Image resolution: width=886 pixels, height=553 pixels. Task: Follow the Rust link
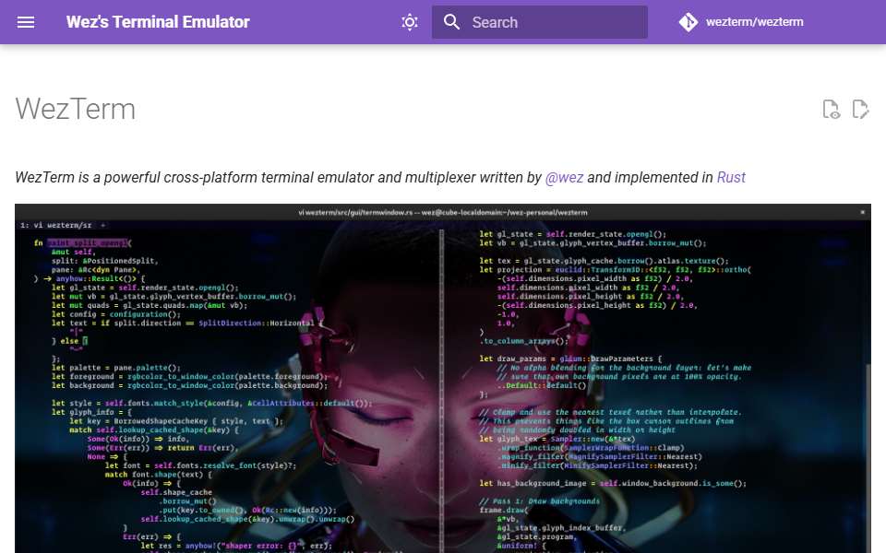point(731,177)
